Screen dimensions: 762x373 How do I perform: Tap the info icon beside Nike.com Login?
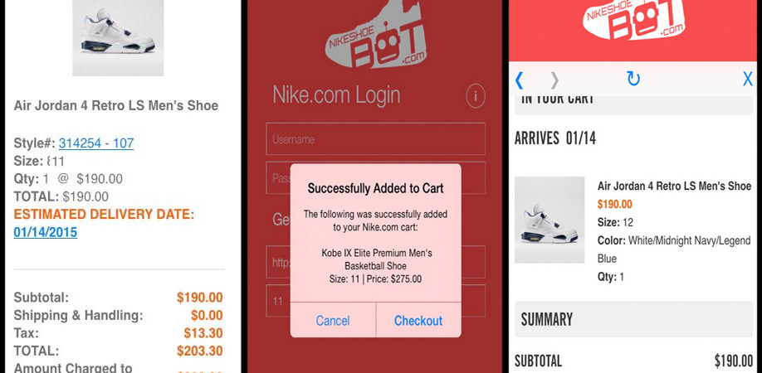coord(476,96)
